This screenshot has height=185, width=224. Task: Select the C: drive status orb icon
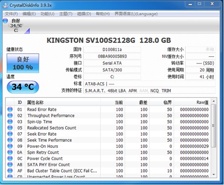(5, 21)
